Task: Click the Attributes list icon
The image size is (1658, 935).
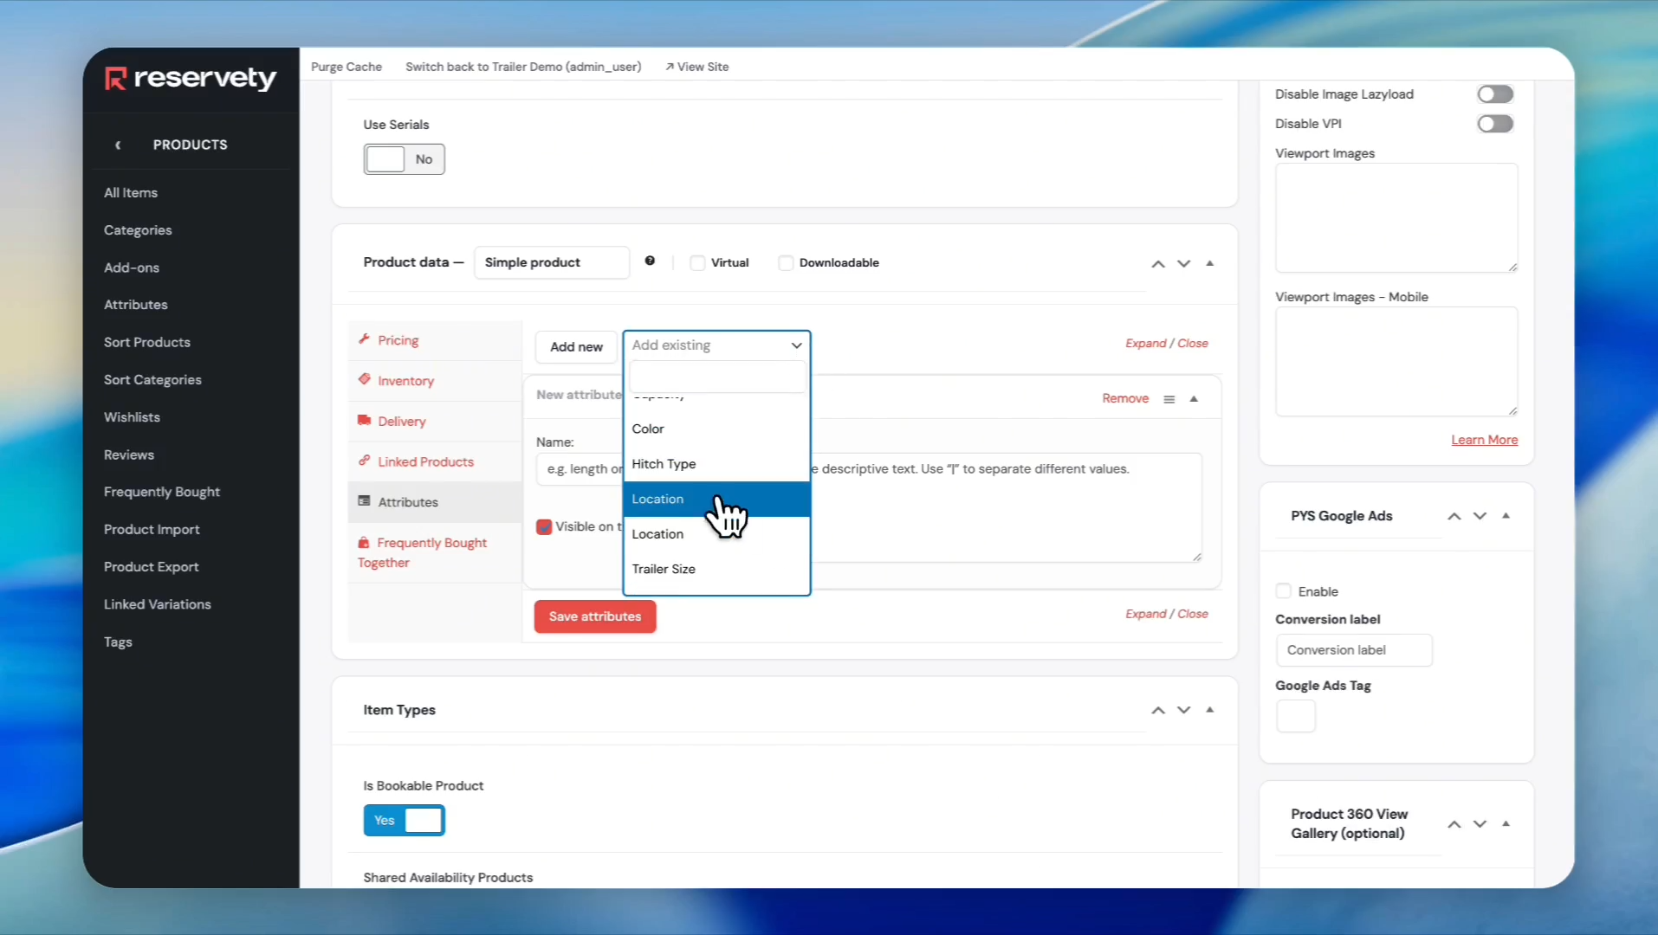Action: [x=364, y=501]
